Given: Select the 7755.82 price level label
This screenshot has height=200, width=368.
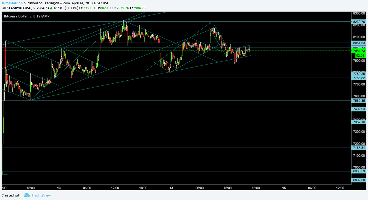Looking at the screenshot, I should click(x=359, y=78).
